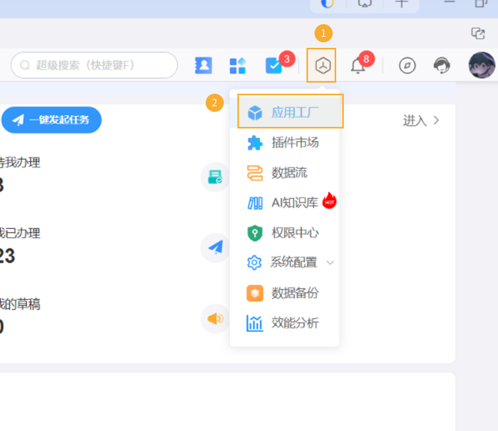Open the tasks checkmark icon with badge 3
498x431 pixels.
click(x=274, y=65)
